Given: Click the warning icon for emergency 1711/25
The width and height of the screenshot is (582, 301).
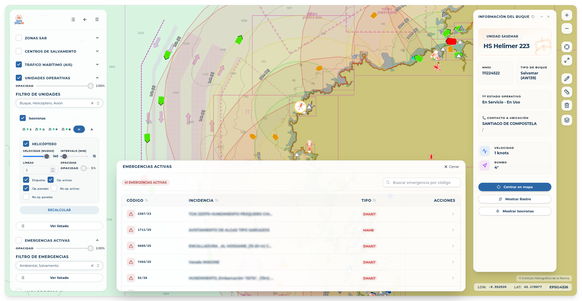Looking at the screenshot, I should tap(131, 230).
